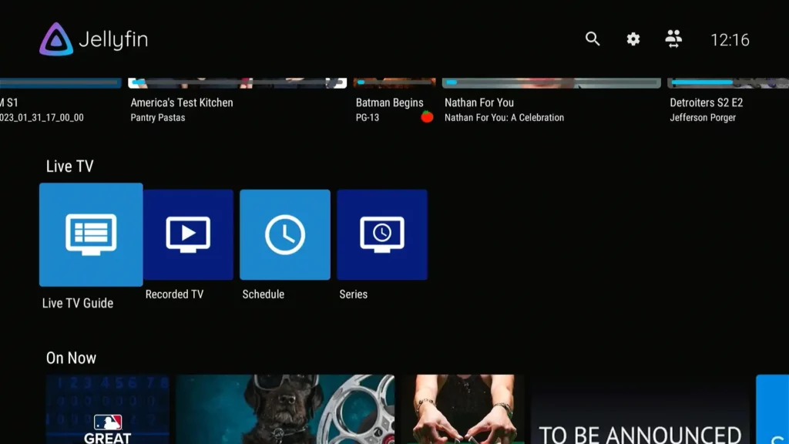
Task: Switch users with the people icon
Action: click(673, 39)
